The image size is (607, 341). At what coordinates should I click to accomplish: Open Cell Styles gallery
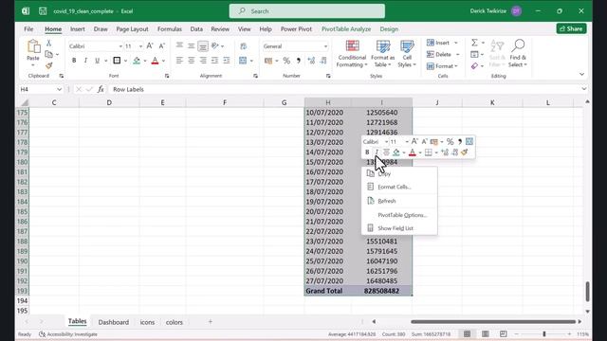407,54
